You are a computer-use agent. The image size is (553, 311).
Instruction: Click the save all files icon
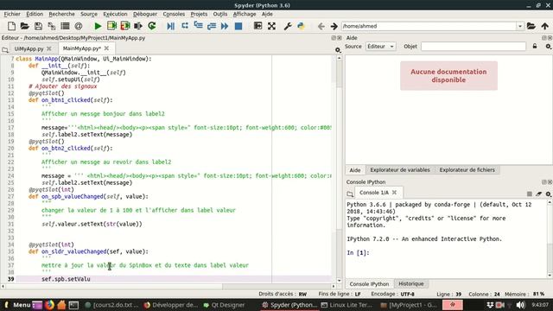coord(52,26)
